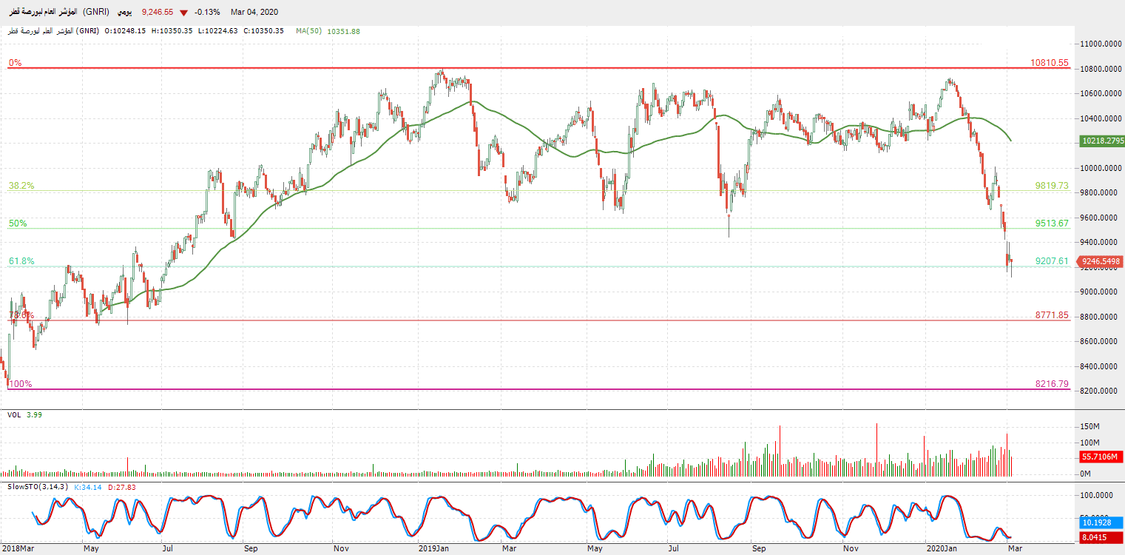Click the MA value 10351.88
This screenshot has height=555, width=1125.
pyautogui.click(x=343, y=31)
